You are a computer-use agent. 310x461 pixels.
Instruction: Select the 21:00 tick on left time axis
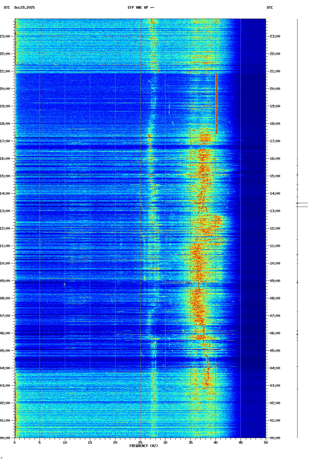point(5,71)
